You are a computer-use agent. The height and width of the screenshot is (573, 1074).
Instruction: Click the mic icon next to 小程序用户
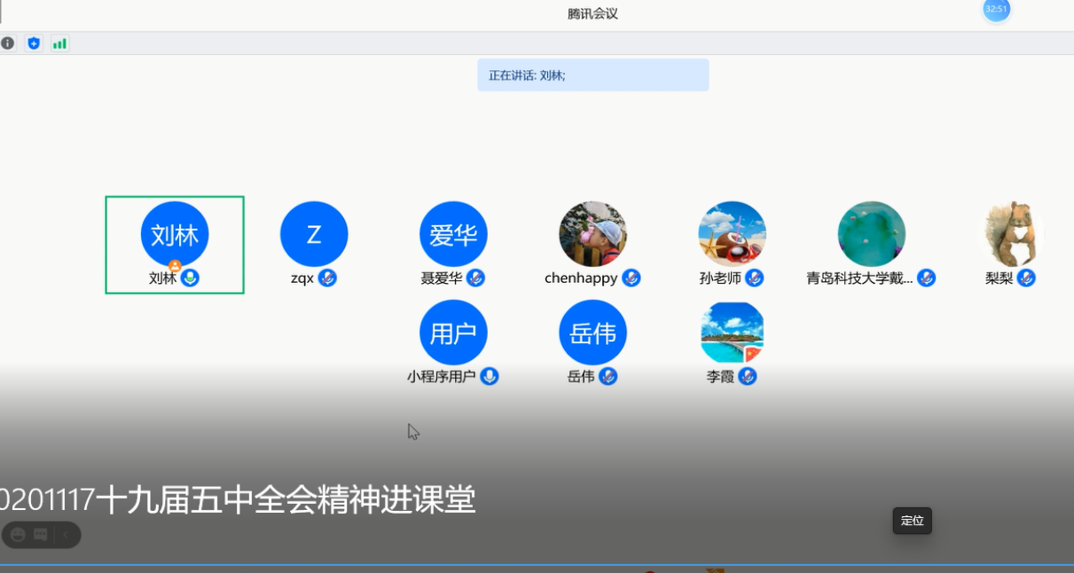click(x=489, y=376)
